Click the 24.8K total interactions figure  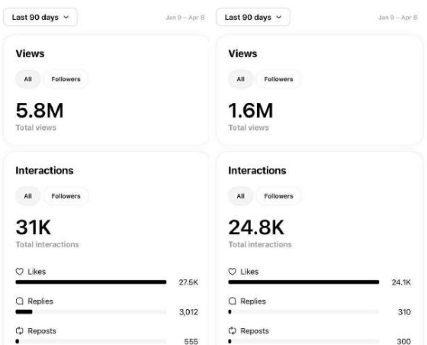(x=256, y=227)
